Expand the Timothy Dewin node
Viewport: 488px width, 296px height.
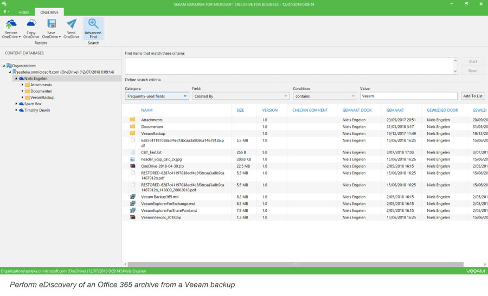[x=16, y=110]
